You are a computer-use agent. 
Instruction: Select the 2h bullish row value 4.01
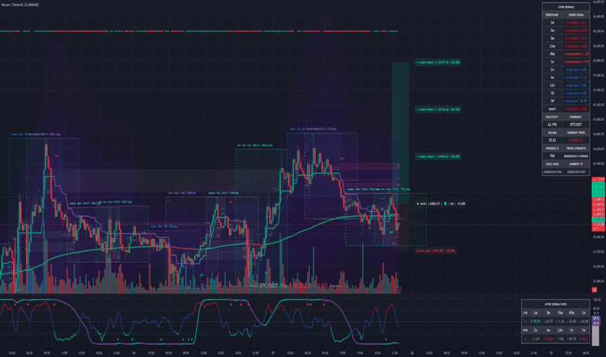pos(576,70)
